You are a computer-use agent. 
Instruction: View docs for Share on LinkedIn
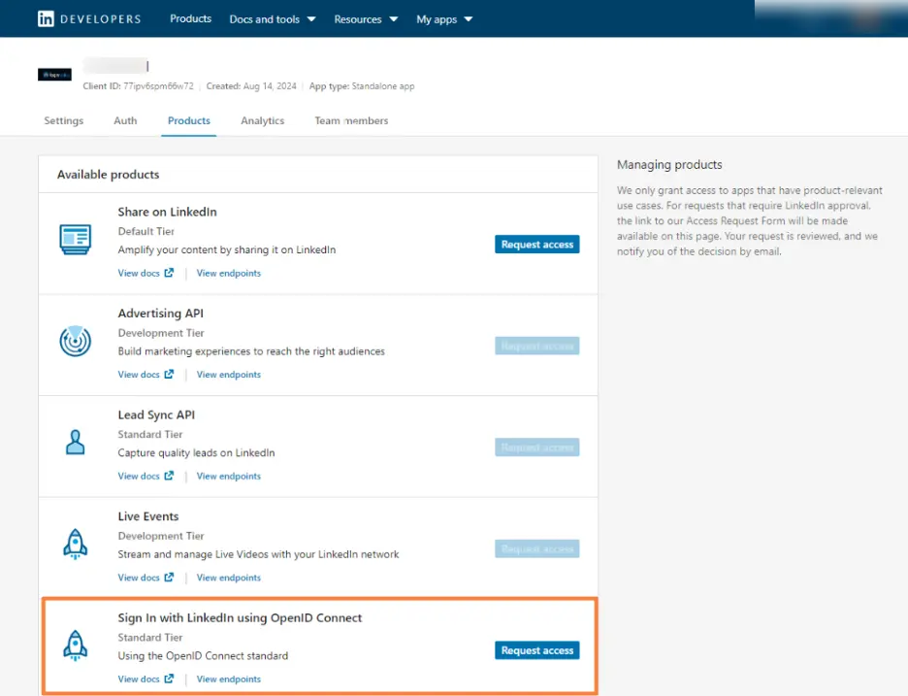pyautogui.click(x=146, y=273)
